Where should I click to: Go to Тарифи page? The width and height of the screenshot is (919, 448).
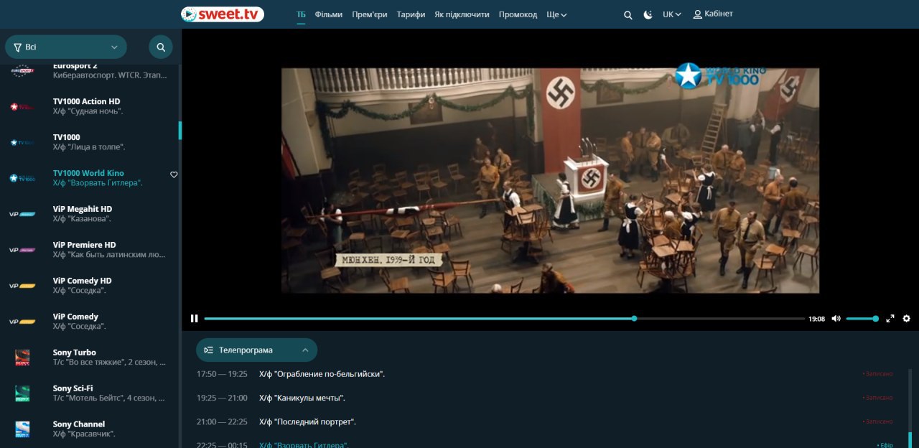pyautogui.click(x=411, y=14)
